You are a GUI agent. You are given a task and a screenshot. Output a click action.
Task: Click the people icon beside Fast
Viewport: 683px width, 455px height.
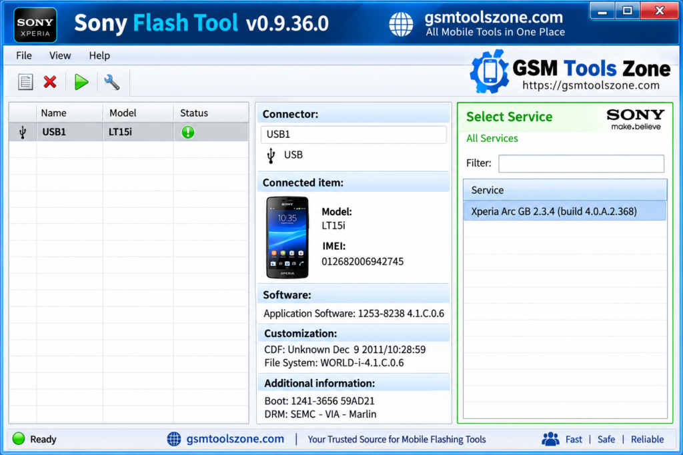[x=550, y=439]
